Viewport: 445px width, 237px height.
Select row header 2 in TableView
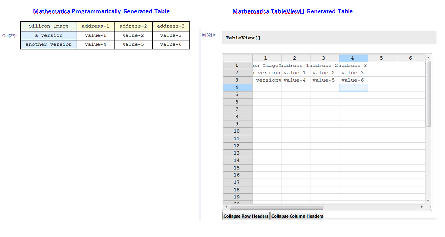[x=238, y=73]
